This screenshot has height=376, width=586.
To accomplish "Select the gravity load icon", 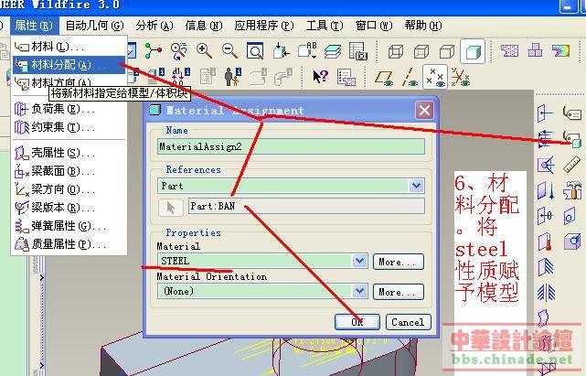I will (546, 190).
